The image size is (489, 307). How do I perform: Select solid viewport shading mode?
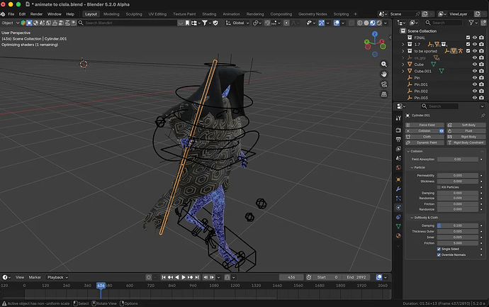[x=366, y=23]
